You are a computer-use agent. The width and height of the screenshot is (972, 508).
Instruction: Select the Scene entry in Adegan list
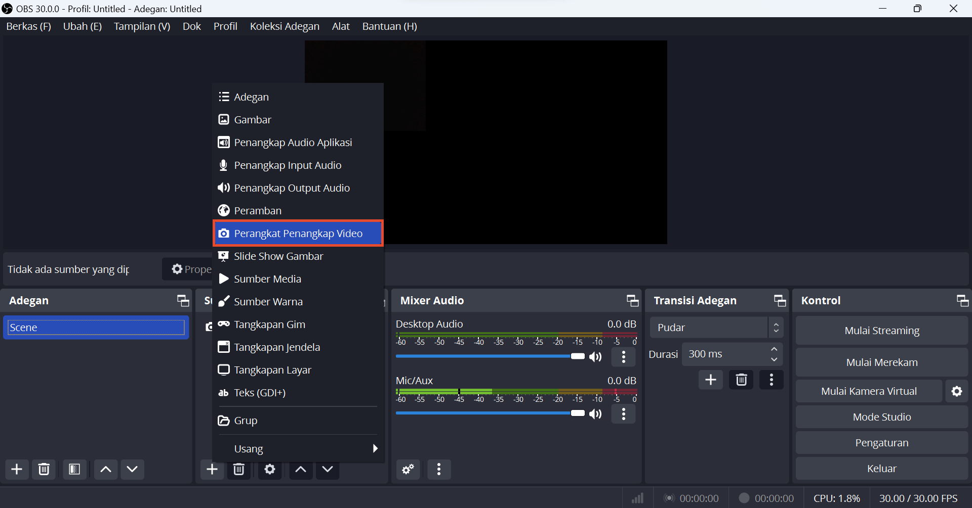click(95, 327)
